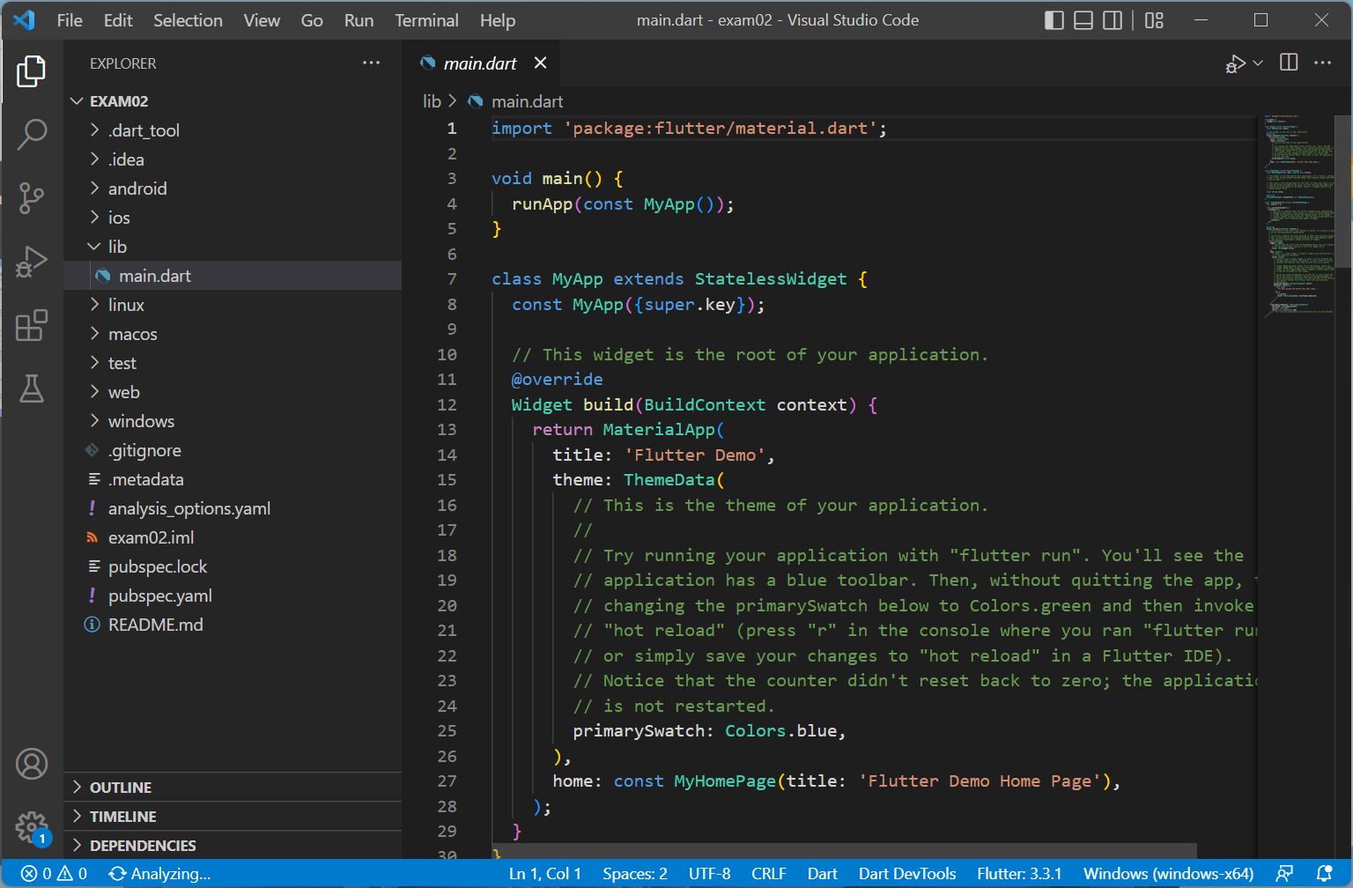Expand the web folder

[x=233, y=392]
